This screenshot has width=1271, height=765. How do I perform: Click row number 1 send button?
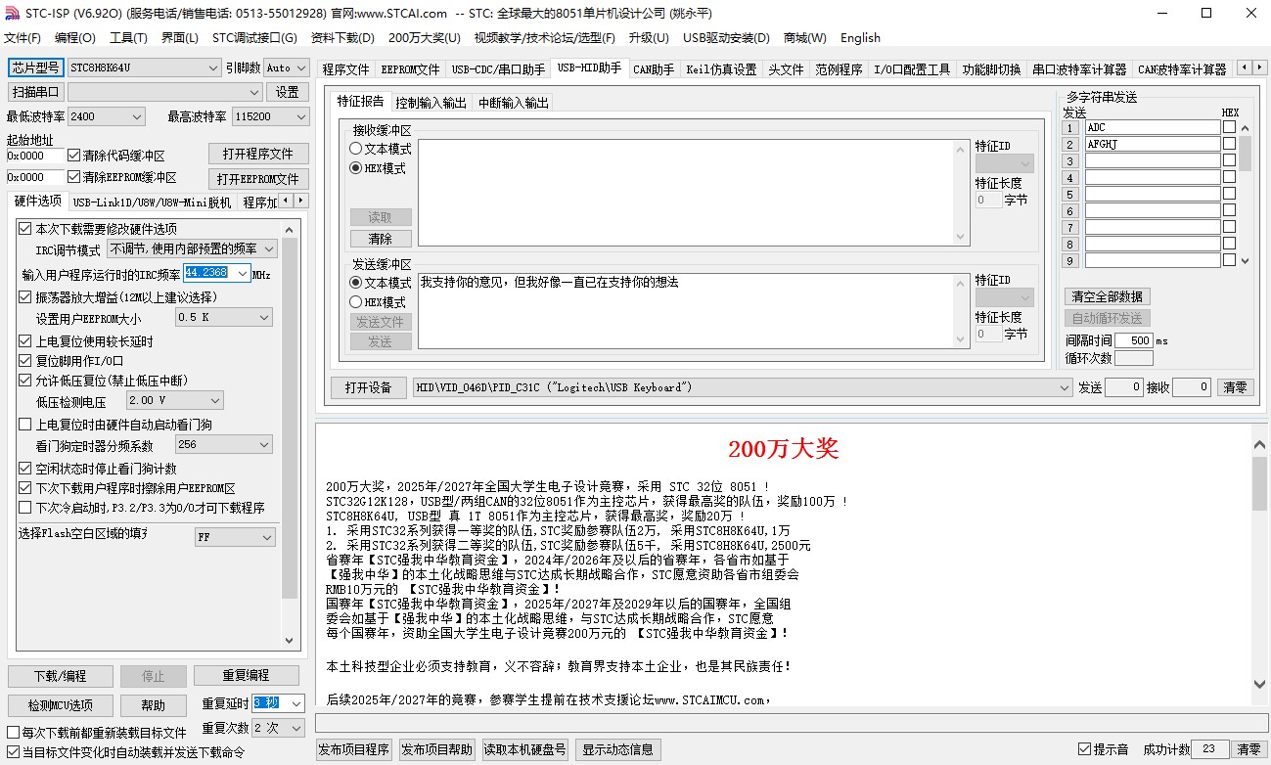[1070, 127]
